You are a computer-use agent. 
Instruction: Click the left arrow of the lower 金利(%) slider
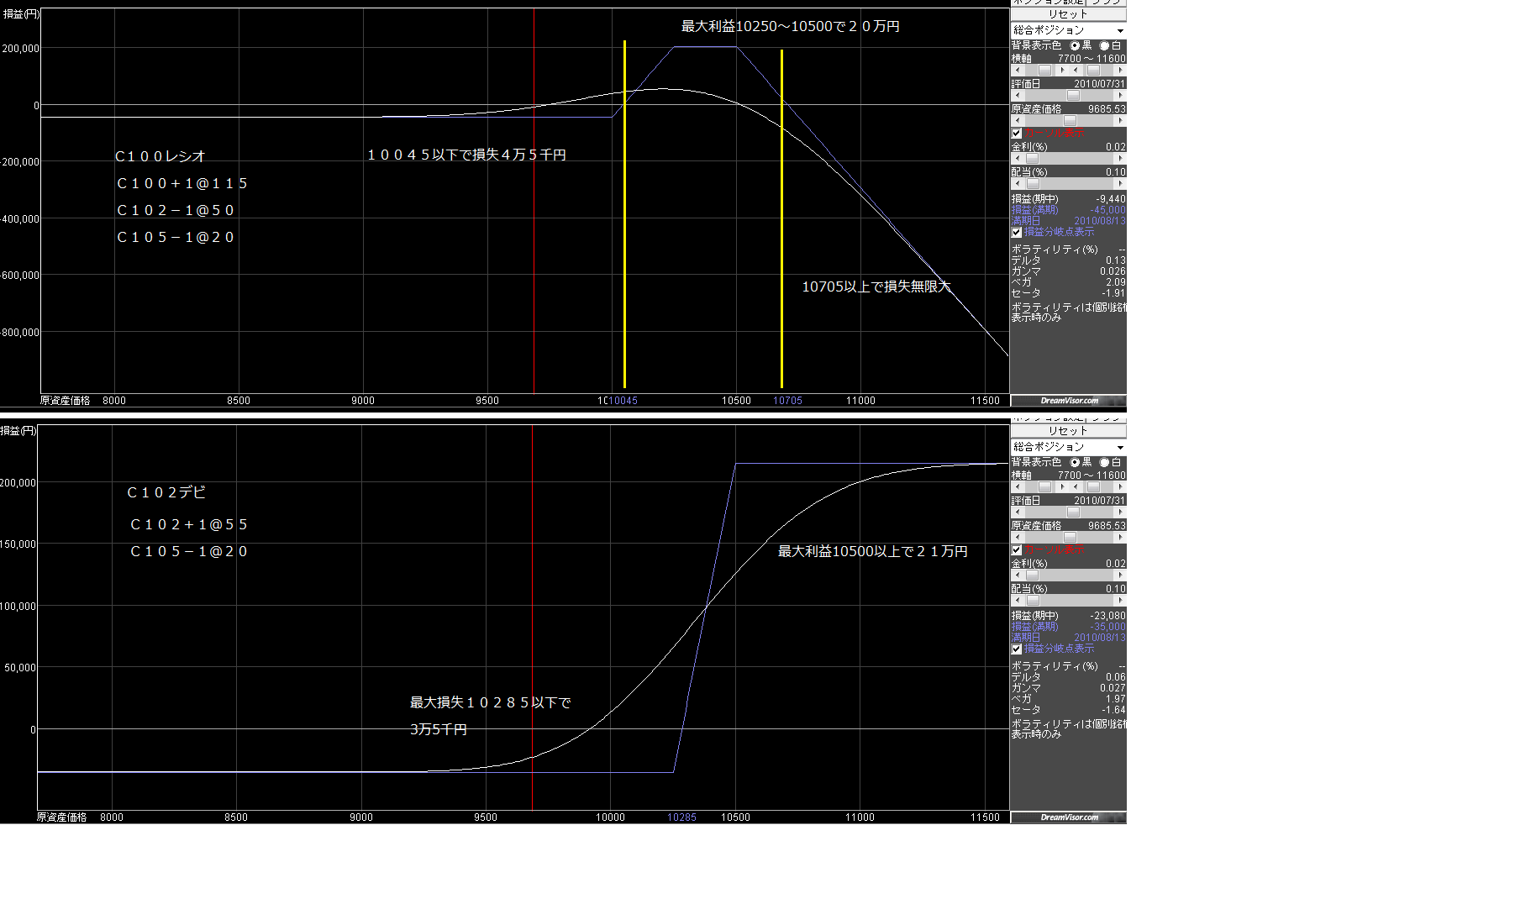coord(1017,576)
